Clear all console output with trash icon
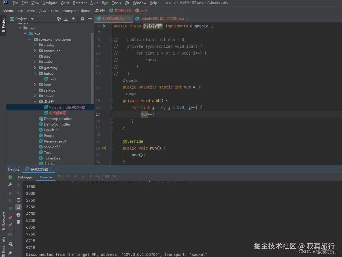This screenshot has width=342, height=257. pos(18,222)
